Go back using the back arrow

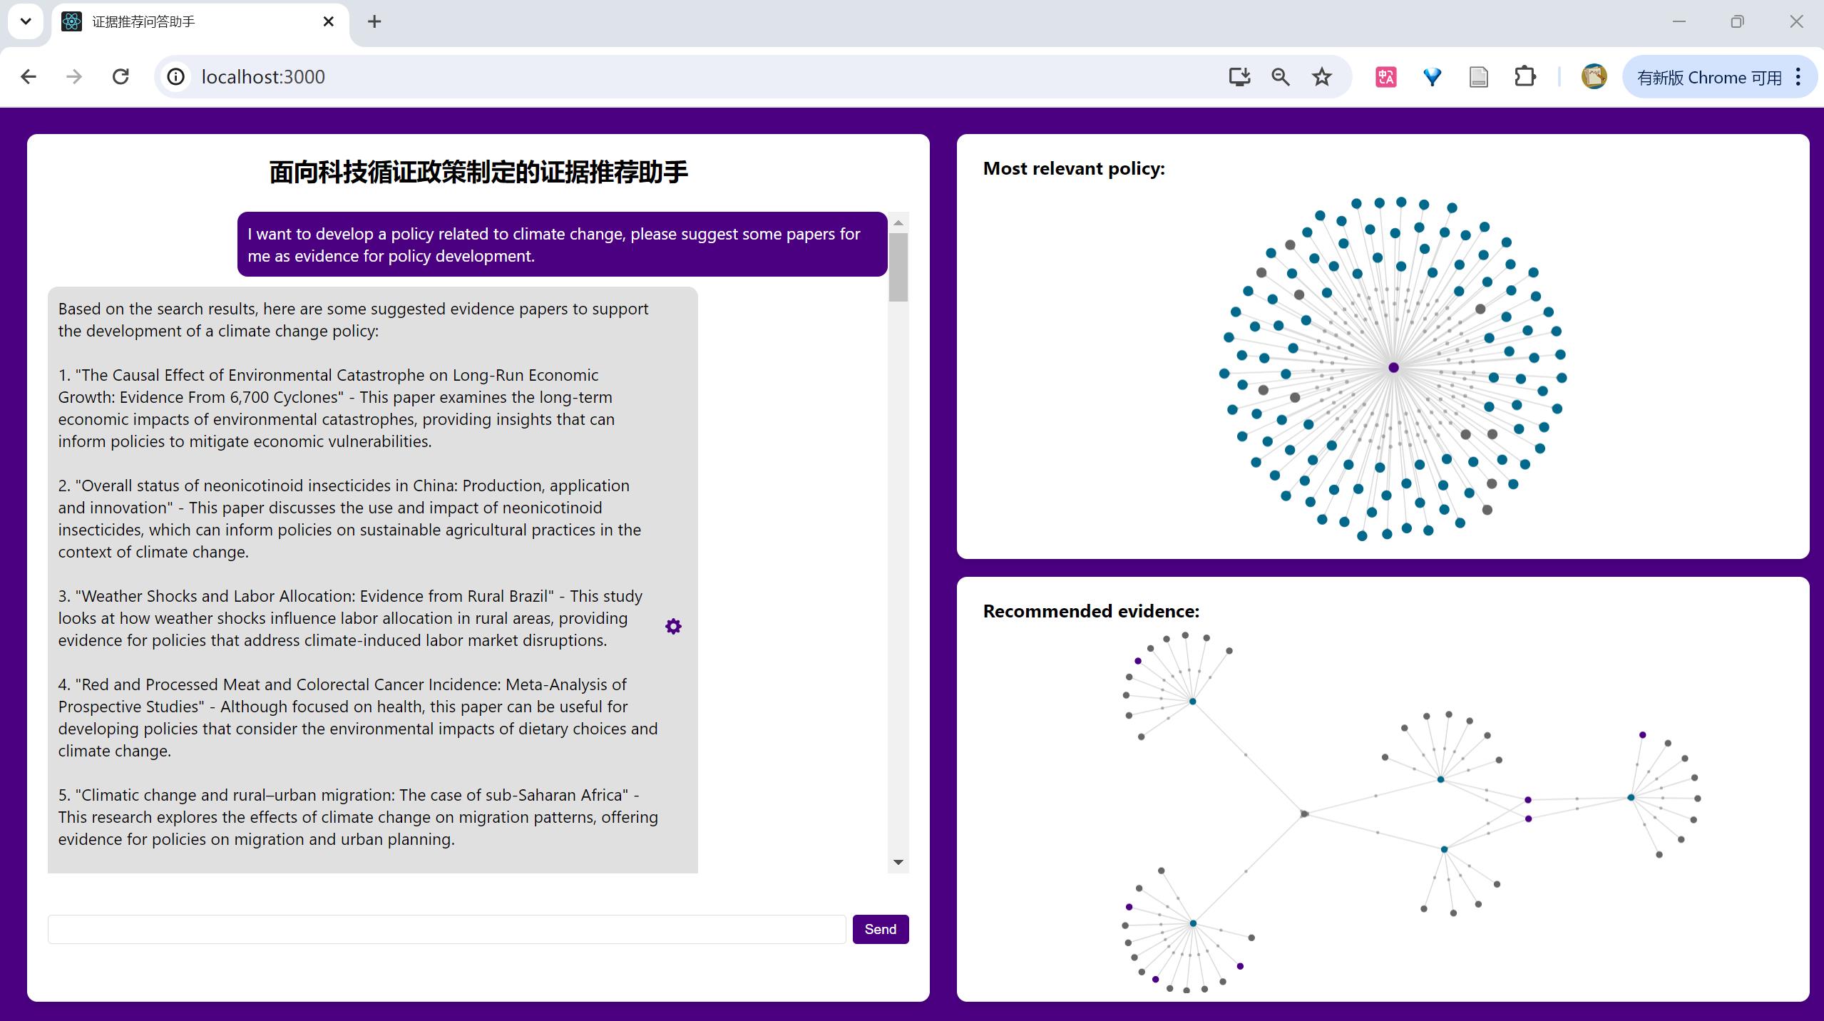(29, 77)
